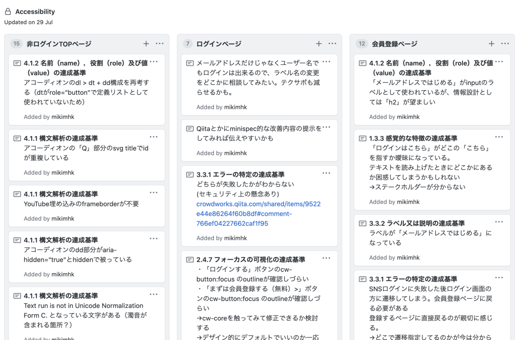Click the note icon on the dl構成 card

[x=16, y=63]
